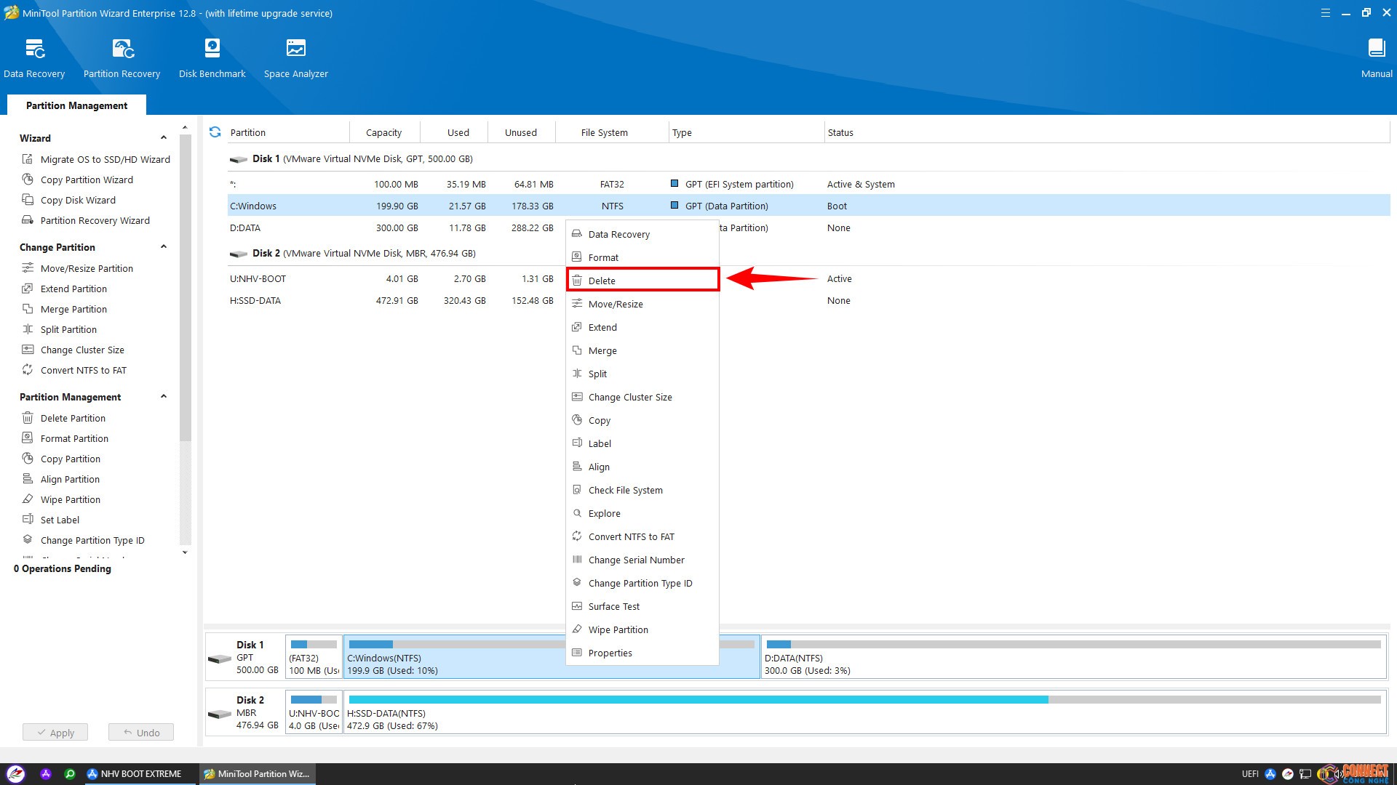
Task: Select Extend in the context menu
Action: (642, 327)
